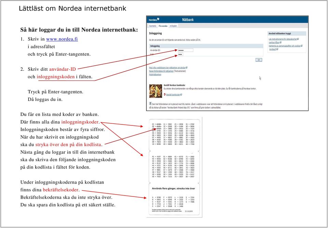
Task: Click the line 'Du får en lista med koder av banken.'
Action: click(x=59, y=115)
